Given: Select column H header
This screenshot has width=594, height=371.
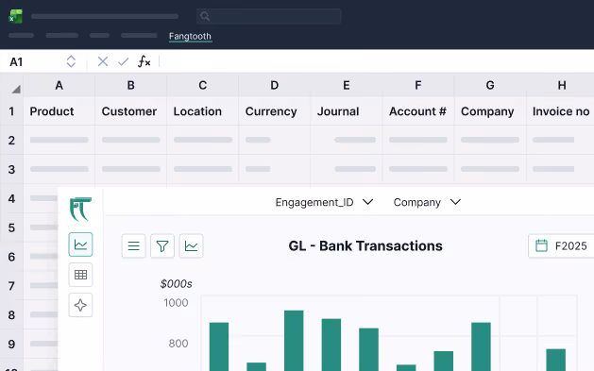Looking at the screenshot, I should coord(562,85).
